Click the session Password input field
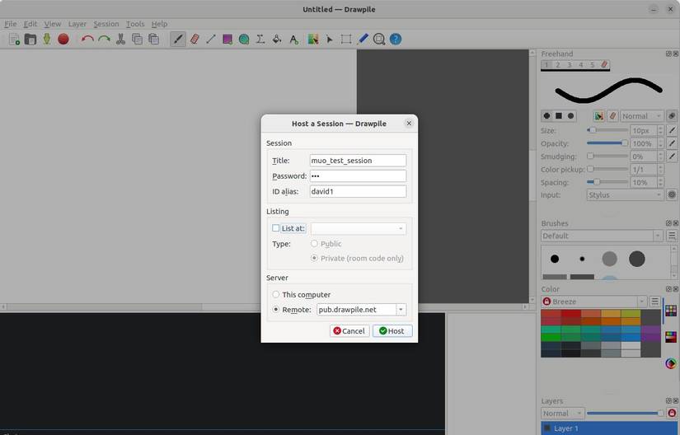The width and height of the screenshot is (680, 435). click(358, 176)
